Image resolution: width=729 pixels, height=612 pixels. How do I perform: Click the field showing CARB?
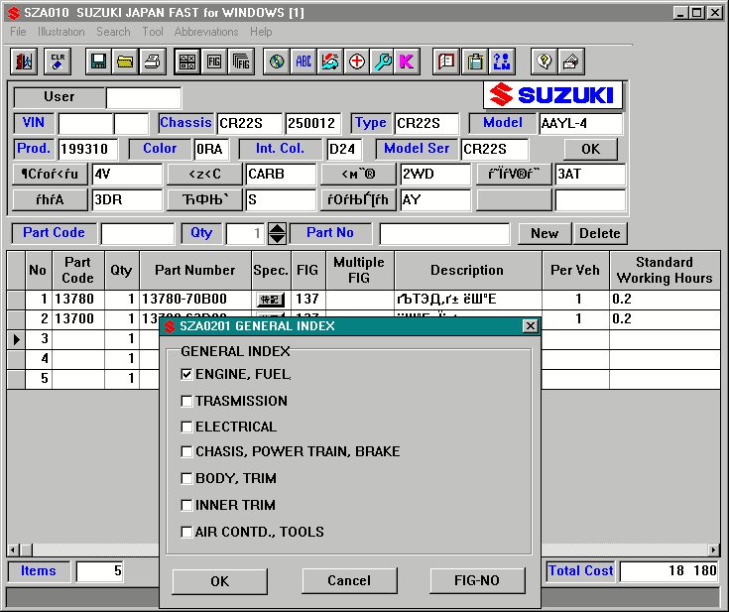[x=281, y=175]
